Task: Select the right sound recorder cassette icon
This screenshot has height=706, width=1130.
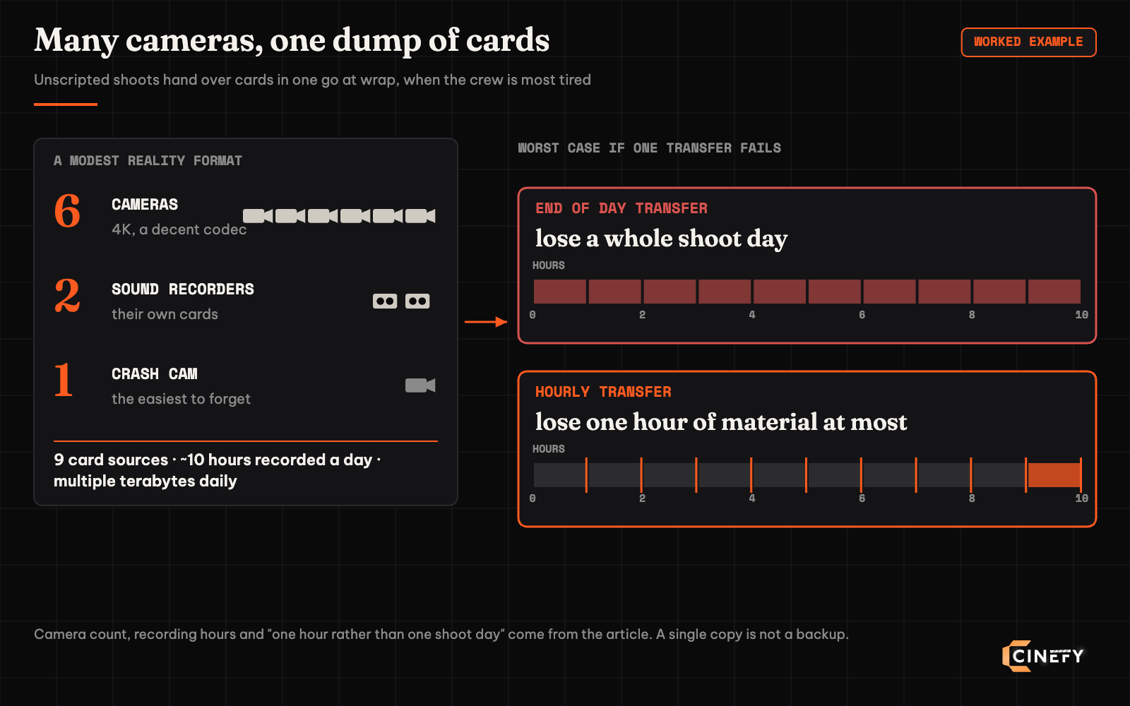Action: 417,301
